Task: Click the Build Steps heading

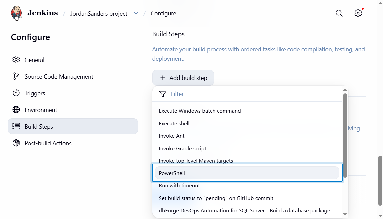Action: (168, 34)
